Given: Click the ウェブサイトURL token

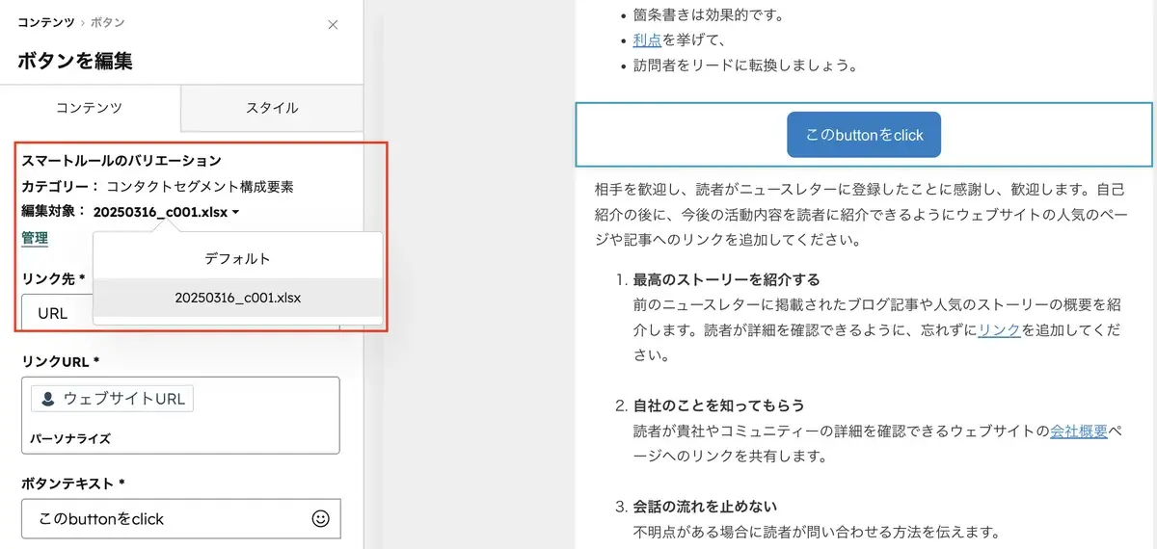Looking at the screenshot, I should tap(112, 398).
